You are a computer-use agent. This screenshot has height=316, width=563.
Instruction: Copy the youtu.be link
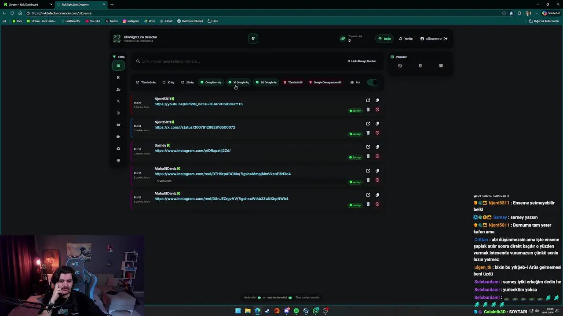[x=377, y=100]
